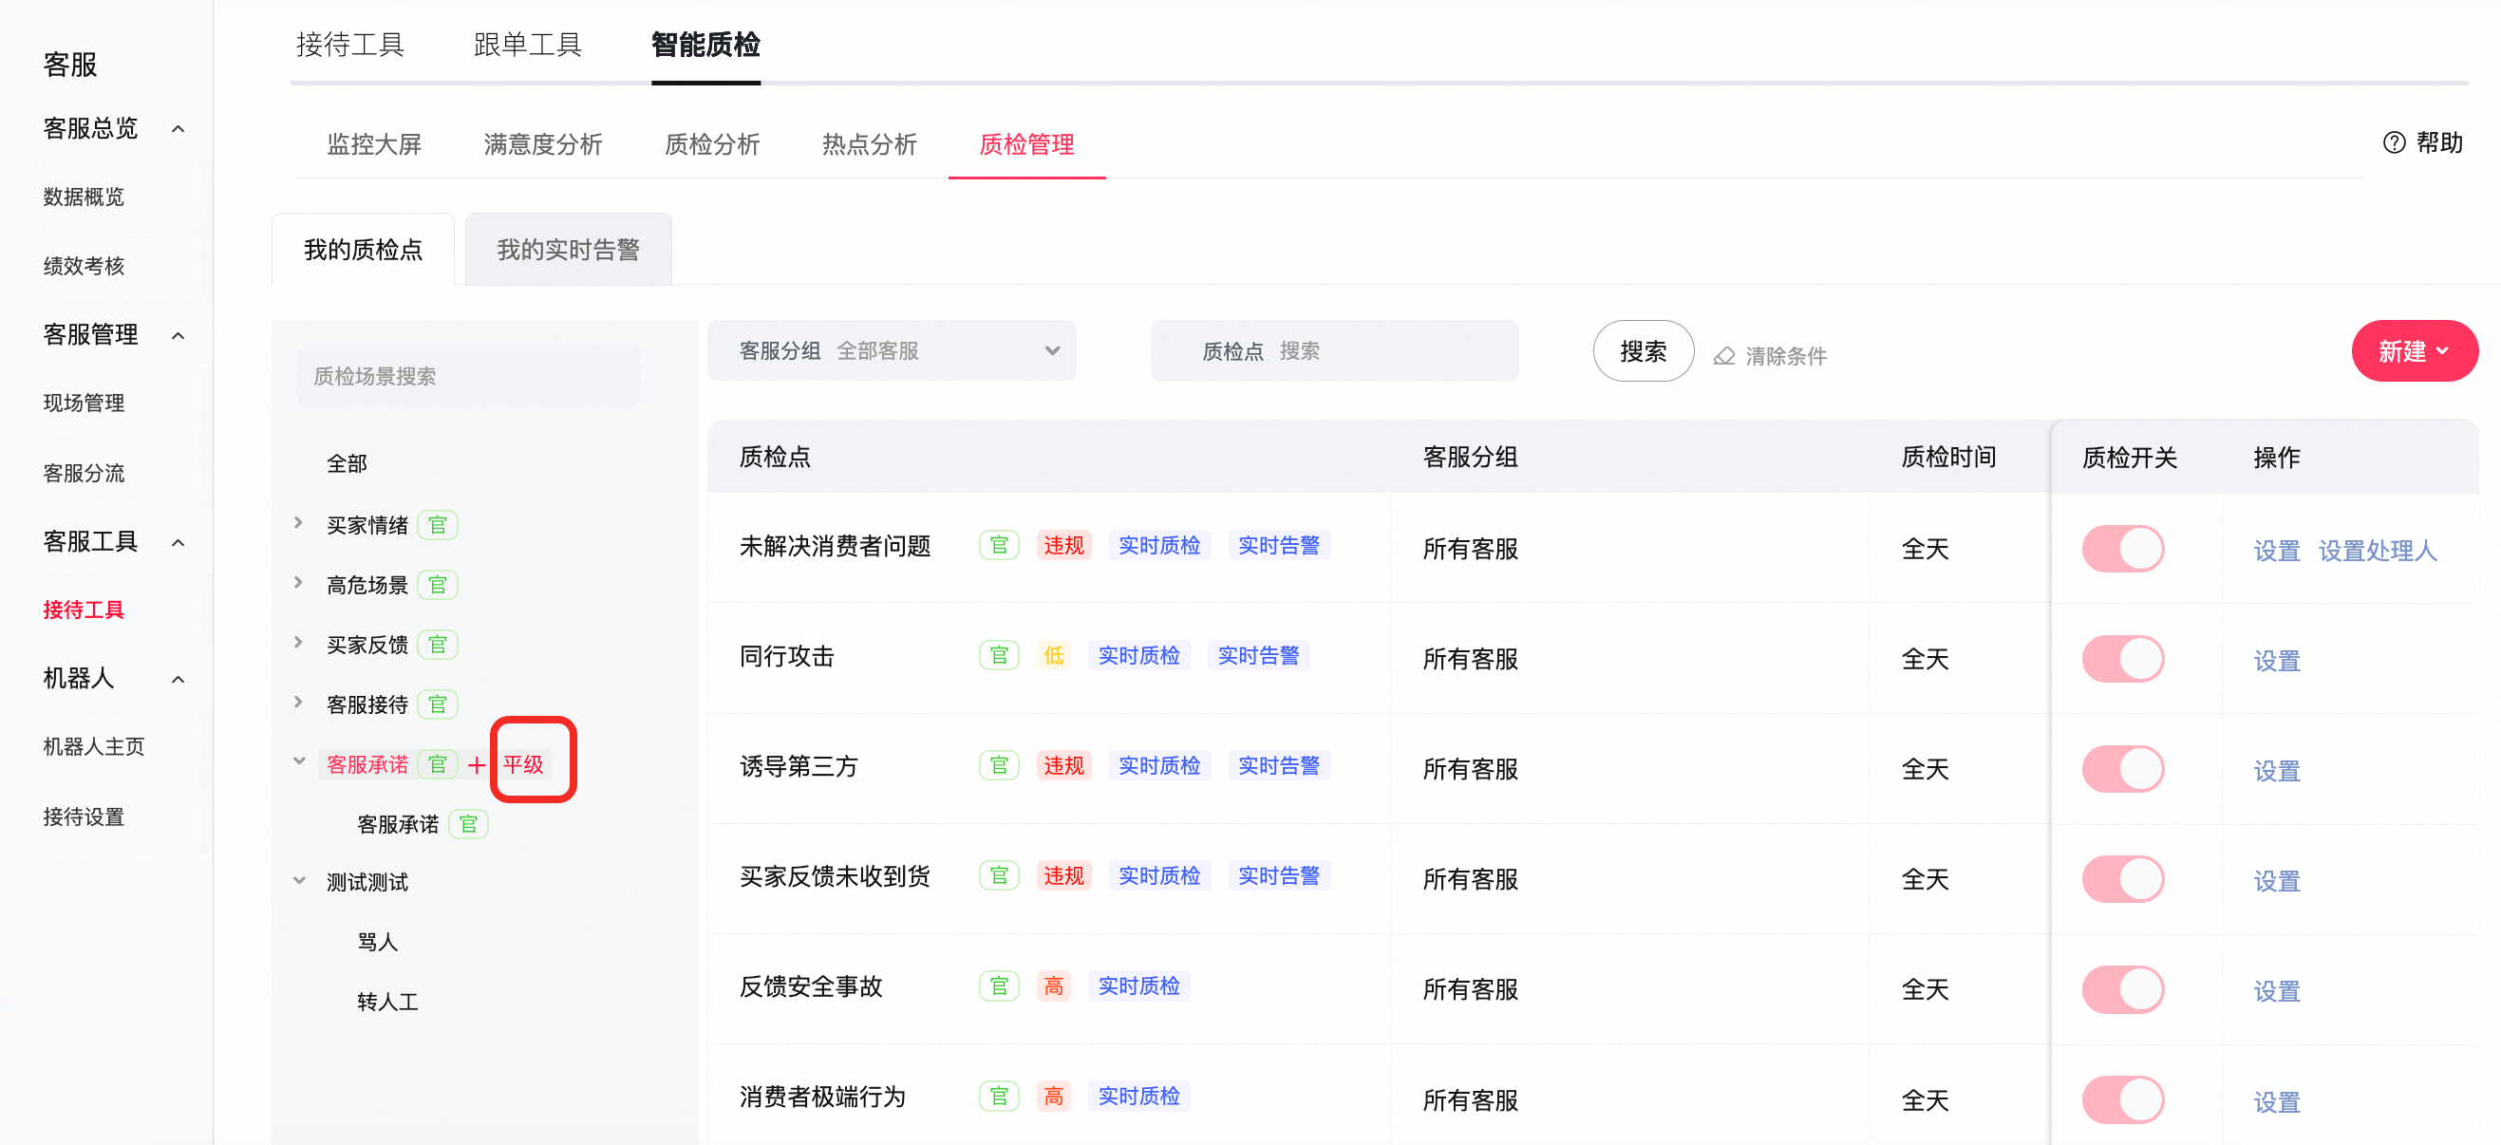The height and width of the screenshot is (1145, 2501).
Task: Toggle 质检开关 for 未解决消费者问题
Action: [2122, 550]
